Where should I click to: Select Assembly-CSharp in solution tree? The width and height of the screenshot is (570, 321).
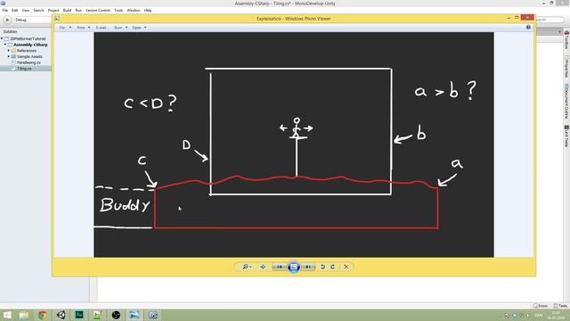30,45
